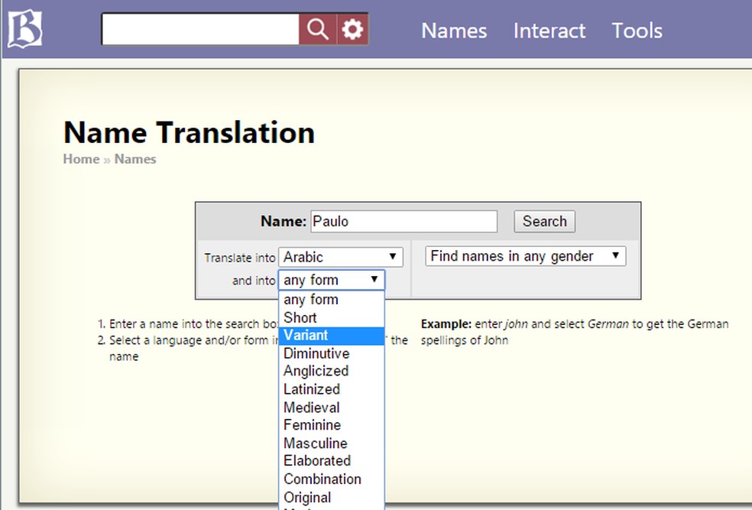The image size is (752, 510).
Task: Choose Feminine from the form list
Action: 312,425
